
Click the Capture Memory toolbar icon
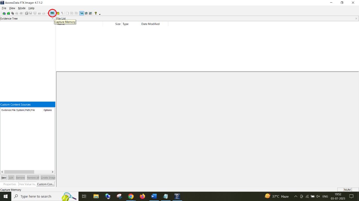(x=52, y=13)
